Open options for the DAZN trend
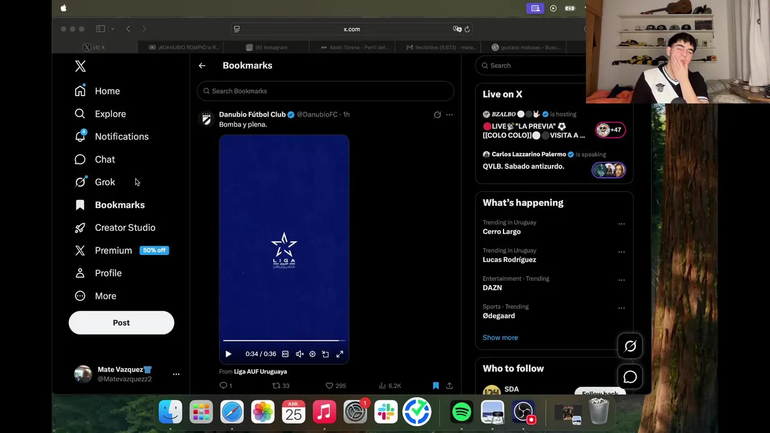This screenshot has width=770, height=433. [621, 280]
